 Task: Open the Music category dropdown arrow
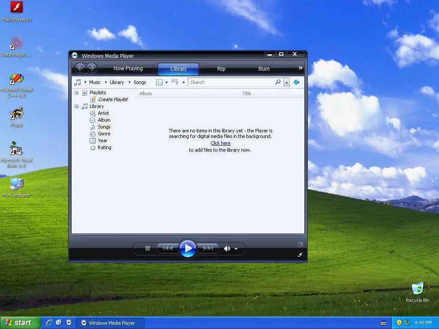(85, 82)
